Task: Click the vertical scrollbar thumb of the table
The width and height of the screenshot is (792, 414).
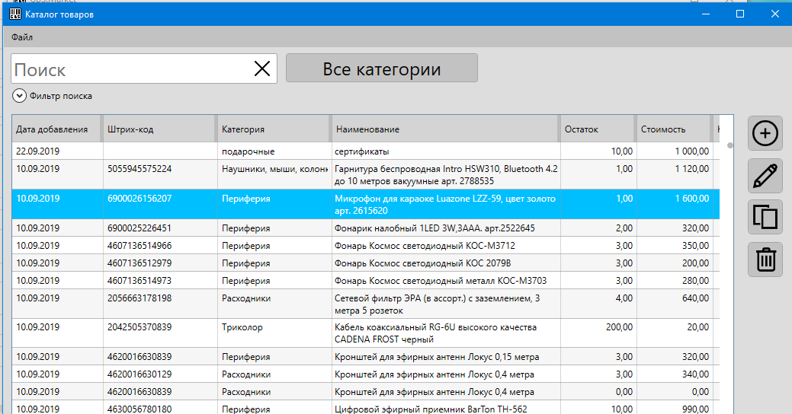Action: tap(729, 145)
